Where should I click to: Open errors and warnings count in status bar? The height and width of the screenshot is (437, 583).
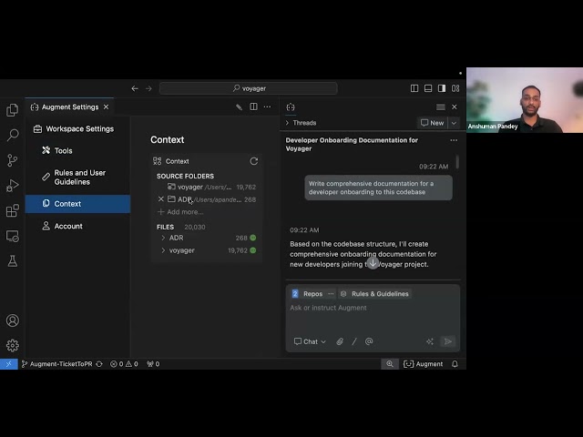(x=124, y=364)
